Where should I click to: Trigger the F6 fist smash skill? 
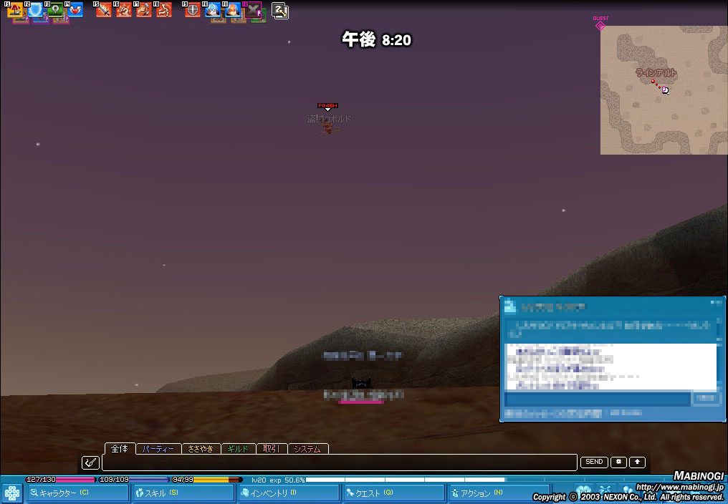[124, 10]
